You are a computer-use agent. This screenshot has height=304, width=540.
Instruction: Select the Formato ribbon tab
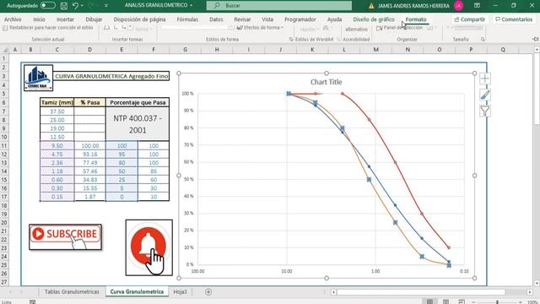(416, 19)
